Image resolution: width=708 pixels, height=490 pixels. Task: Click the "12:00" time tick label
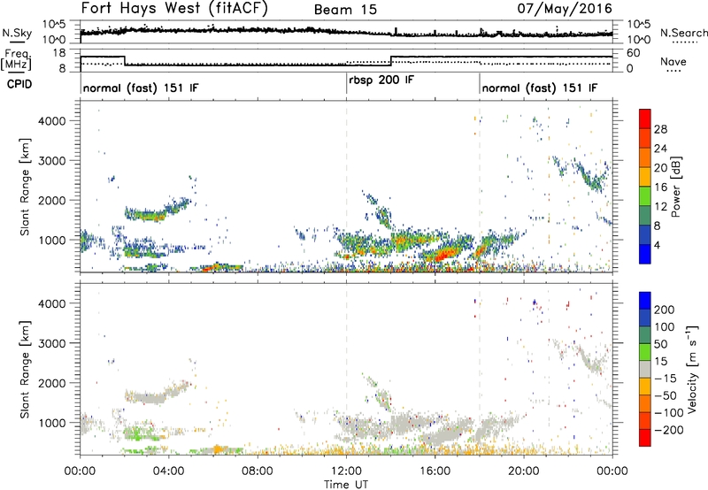[x=346, y=471]
